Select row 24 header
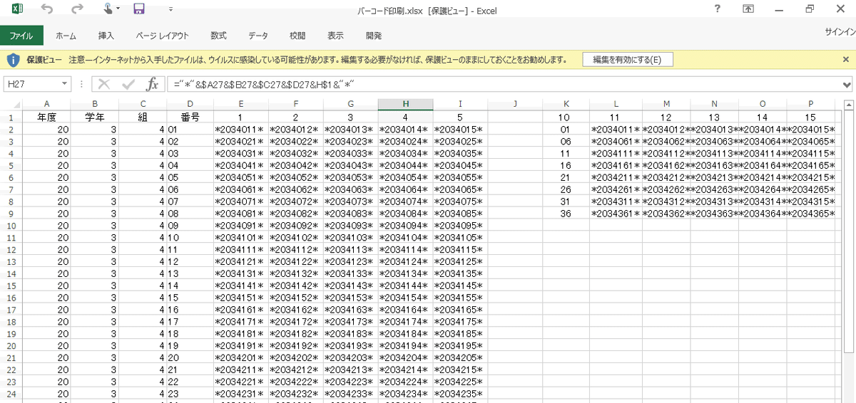The width and height of the screenshot is (856, 403). point(11,394)
